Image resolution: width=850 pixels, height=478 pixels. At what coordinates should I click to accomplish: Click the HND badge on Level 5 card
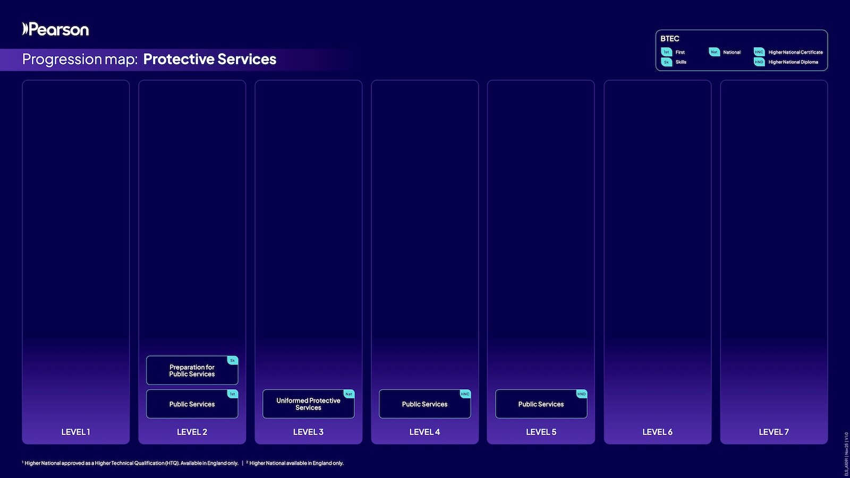click(x=581, y=394)
